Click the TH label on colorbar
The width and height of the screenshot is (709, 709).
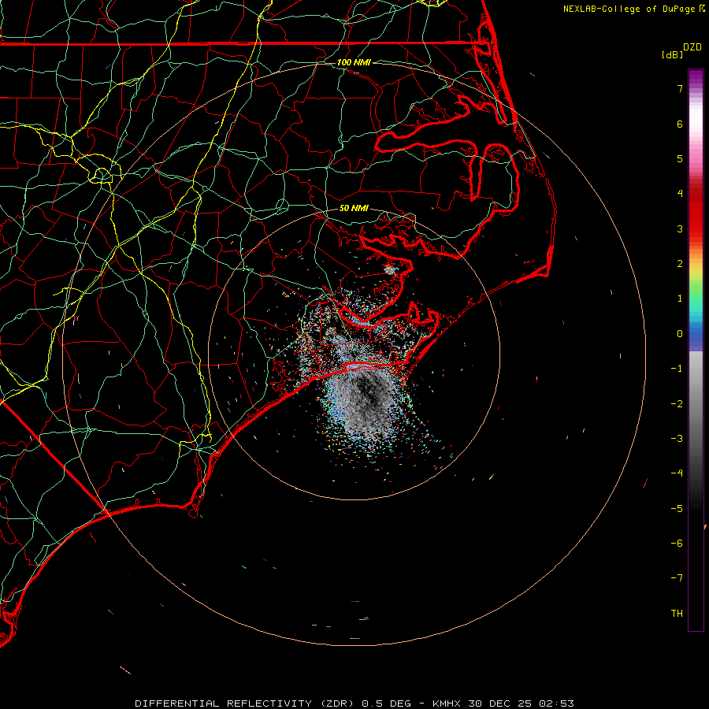click(677, 613)
